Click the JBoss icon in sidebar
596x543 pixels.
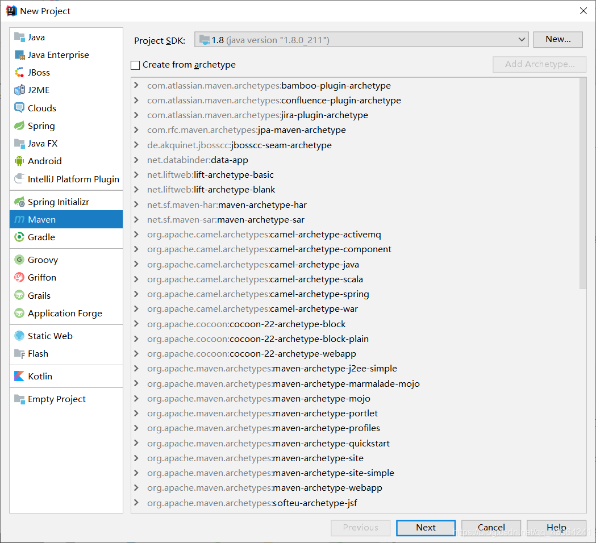pos(19,73)
